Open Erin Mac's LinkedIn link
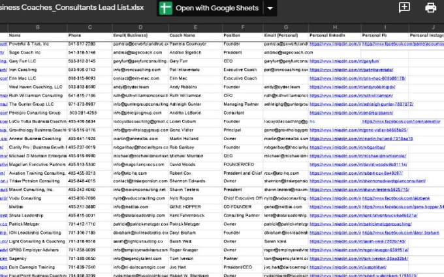Screen dimensions: 444x277 pos(358,78)
